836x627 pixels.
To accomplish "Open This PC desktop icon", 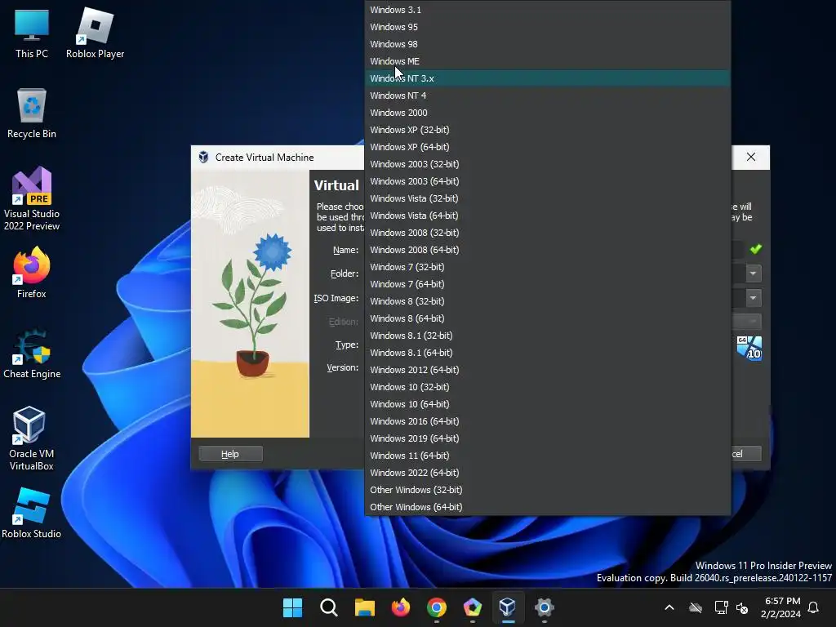I will (32, 33).
